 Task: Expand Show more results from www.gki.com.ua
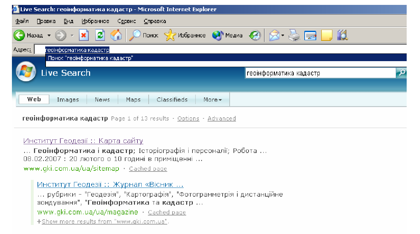click(x=104, y=221)
